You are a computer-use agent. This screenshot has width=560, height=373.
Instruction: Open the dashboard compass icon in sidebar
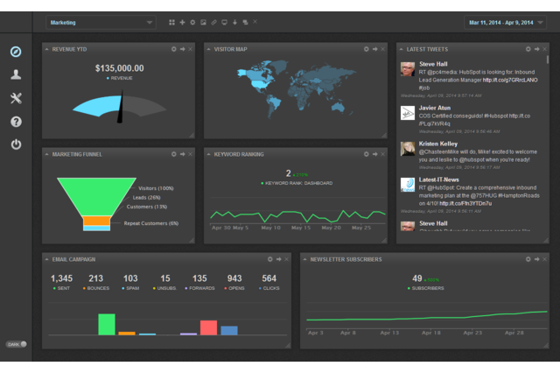tap(16, 52)
